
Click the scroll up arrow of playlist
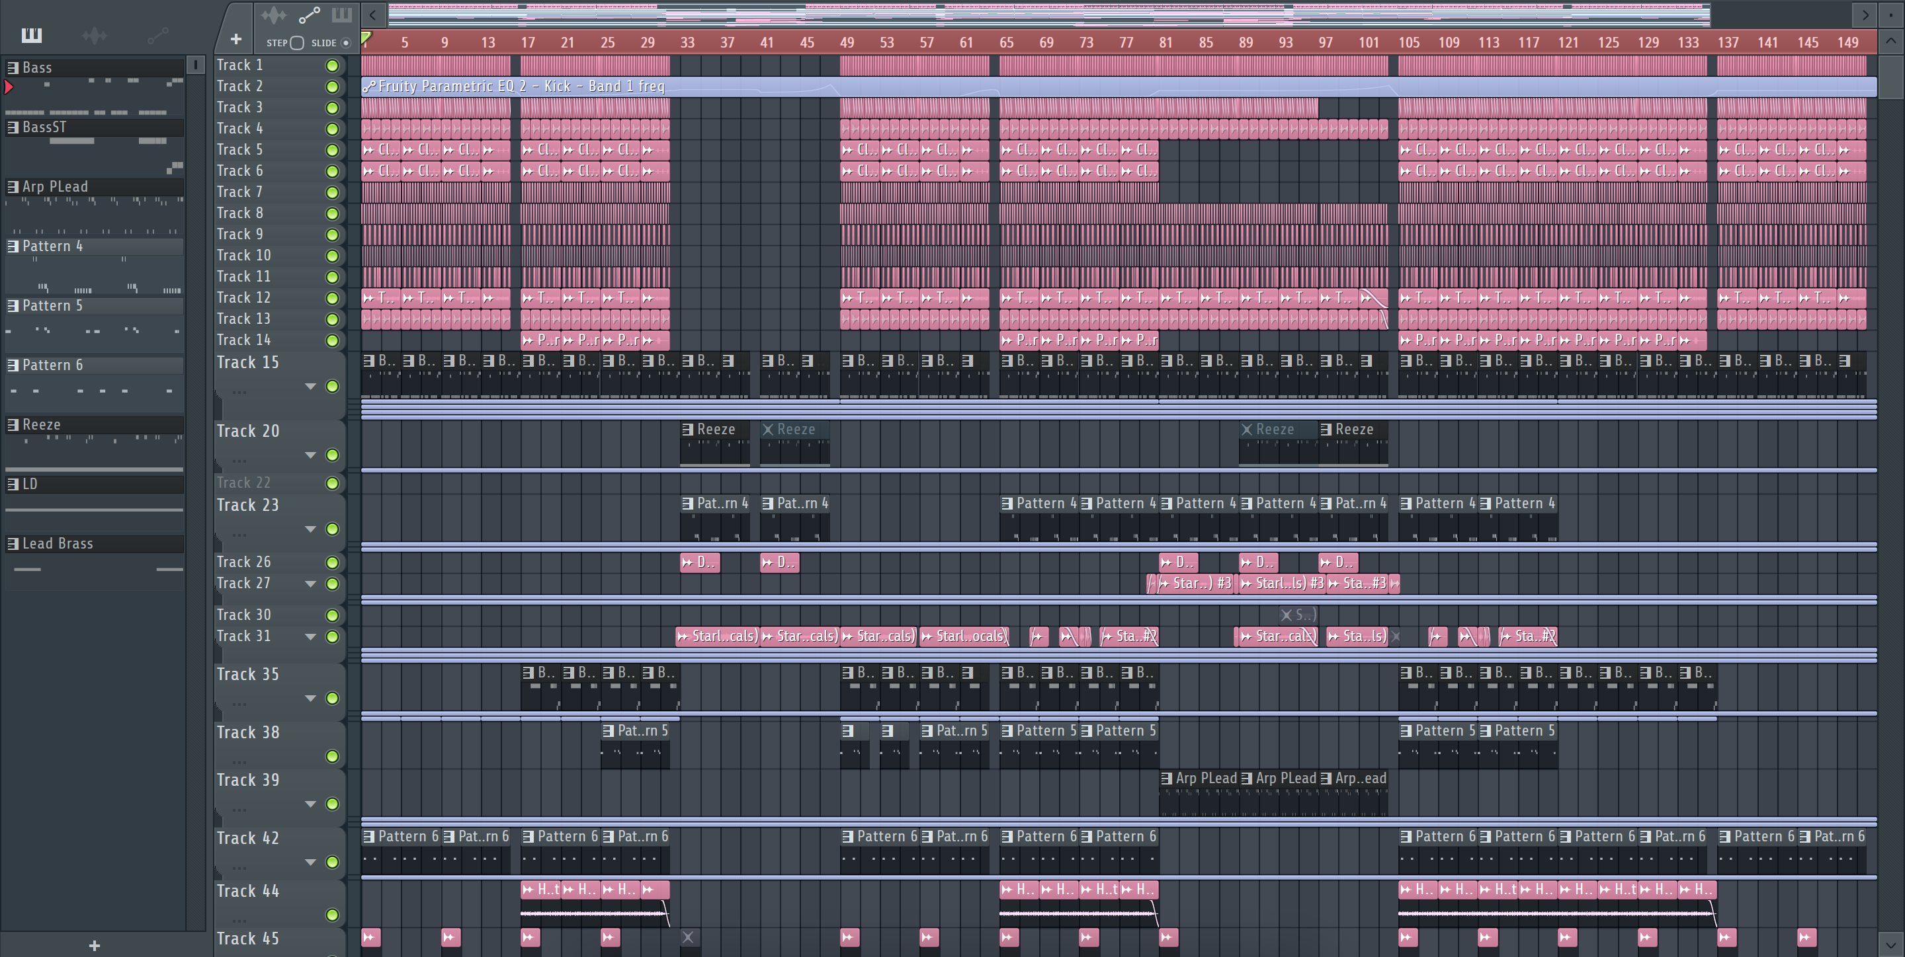click(x=1890, y=40)
